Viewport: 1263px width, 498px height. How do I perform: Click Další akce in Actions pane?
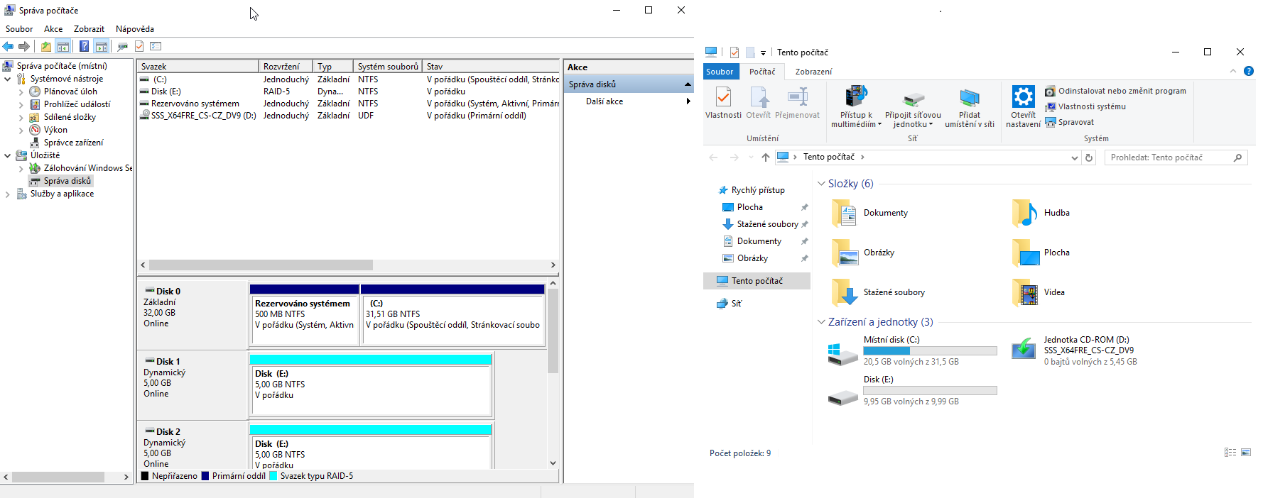605,101
